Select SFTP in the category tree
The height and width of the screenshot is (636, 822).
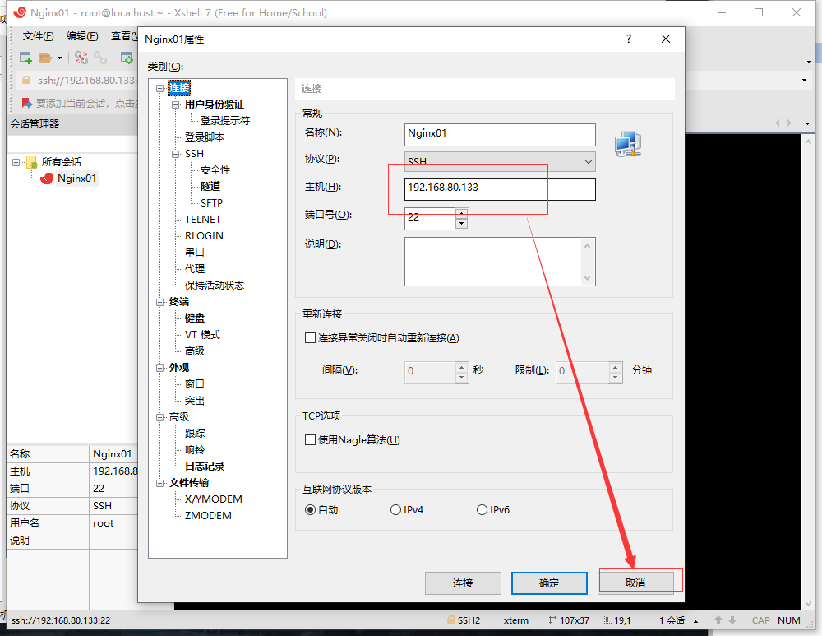(211, 203)
